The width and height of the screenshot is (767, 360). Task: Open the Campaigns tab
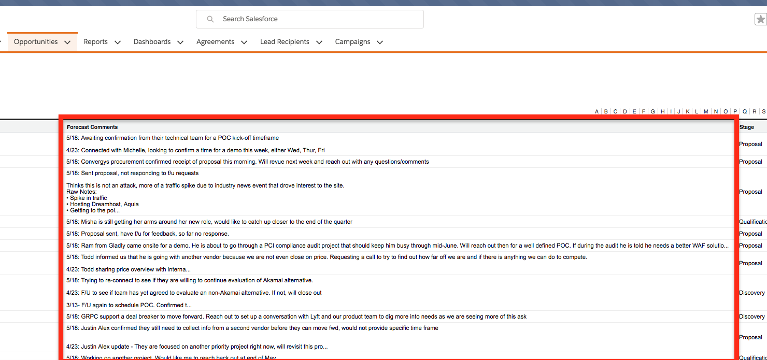click(352, 42)
